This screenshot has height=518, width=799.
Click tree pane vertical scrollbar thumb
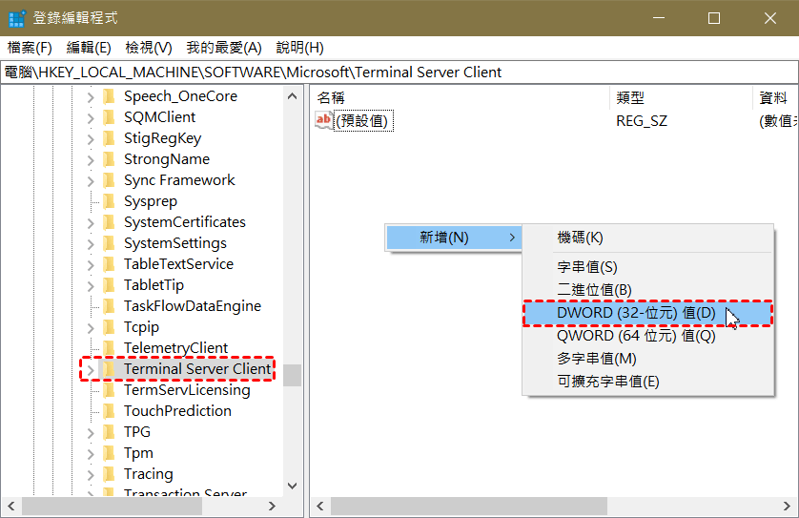pyautogui.click(x=292, y=375)
